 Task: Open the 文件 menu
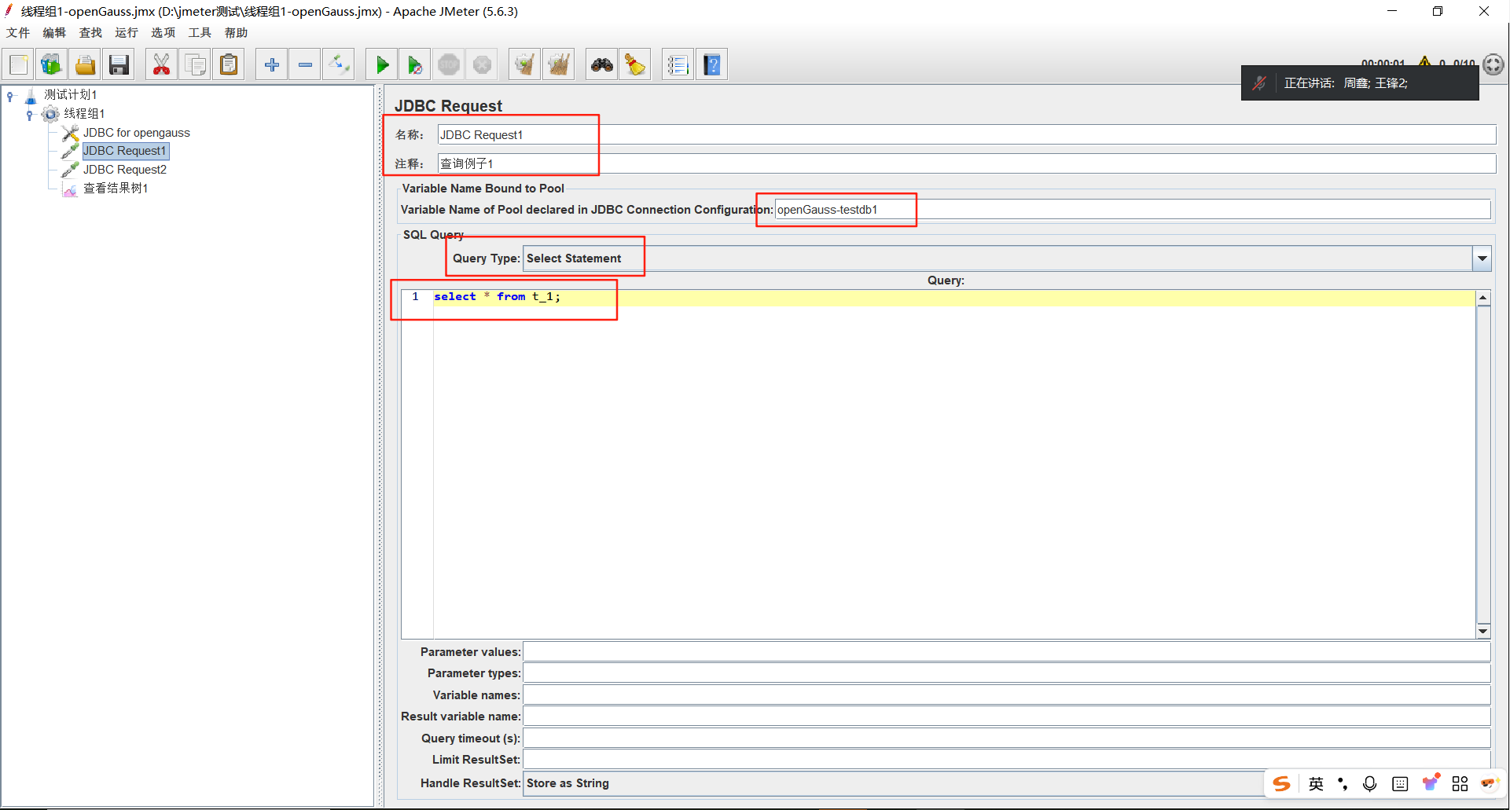18,32
